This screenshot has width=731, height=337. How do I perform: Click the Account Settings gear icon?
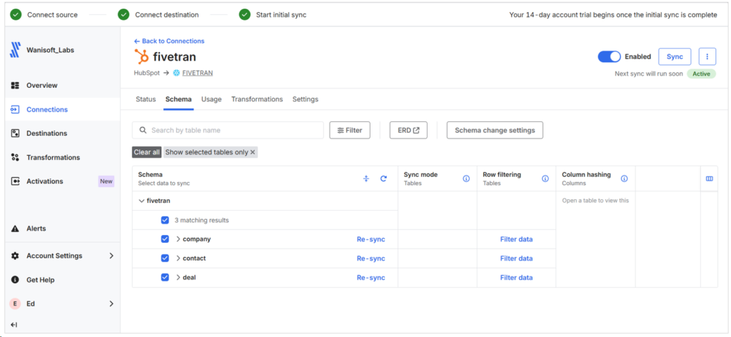15,256
